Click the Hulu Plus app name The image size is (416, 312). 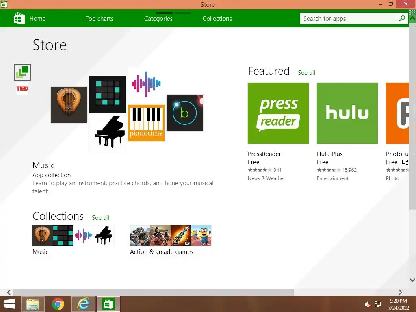(x=330, y=154)
